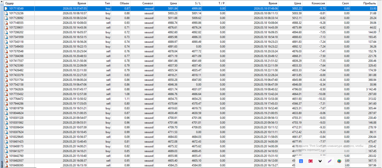
Task: Select order number 1017433379
Action: click(16, 75)
